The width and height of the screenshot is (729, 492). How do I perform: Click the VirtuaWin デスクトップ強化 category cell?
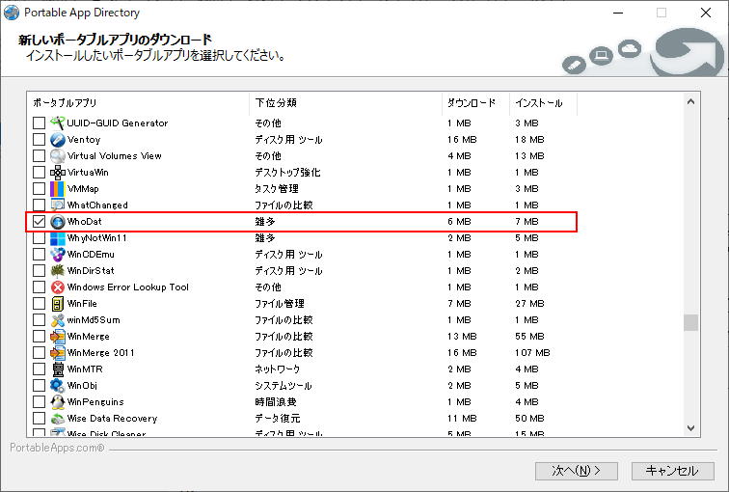287,173
